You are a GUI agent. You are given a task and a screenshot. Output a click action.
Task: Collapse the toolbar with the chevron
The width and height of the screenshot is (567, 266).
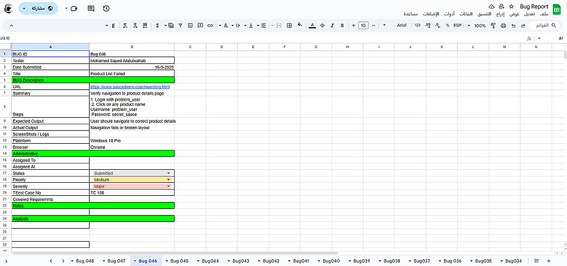[x=11, y=25]
